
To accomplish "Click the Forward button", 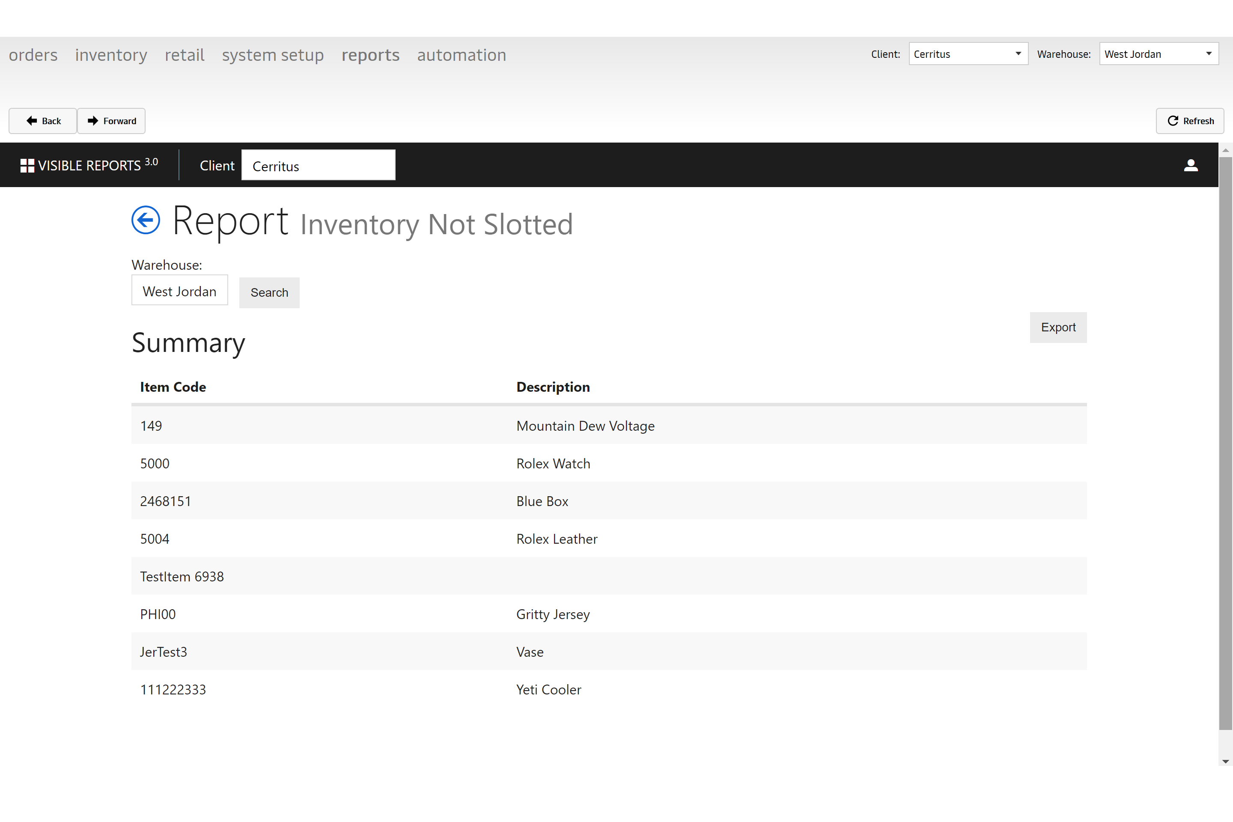I will (112, 121).
